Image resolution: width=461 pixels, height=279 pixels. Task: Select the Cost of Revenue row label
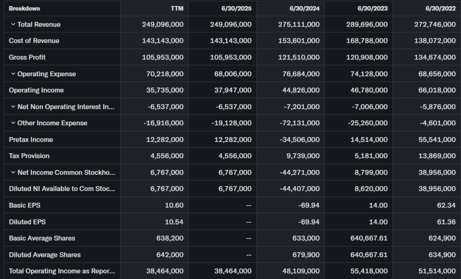(x=34, y=41)
